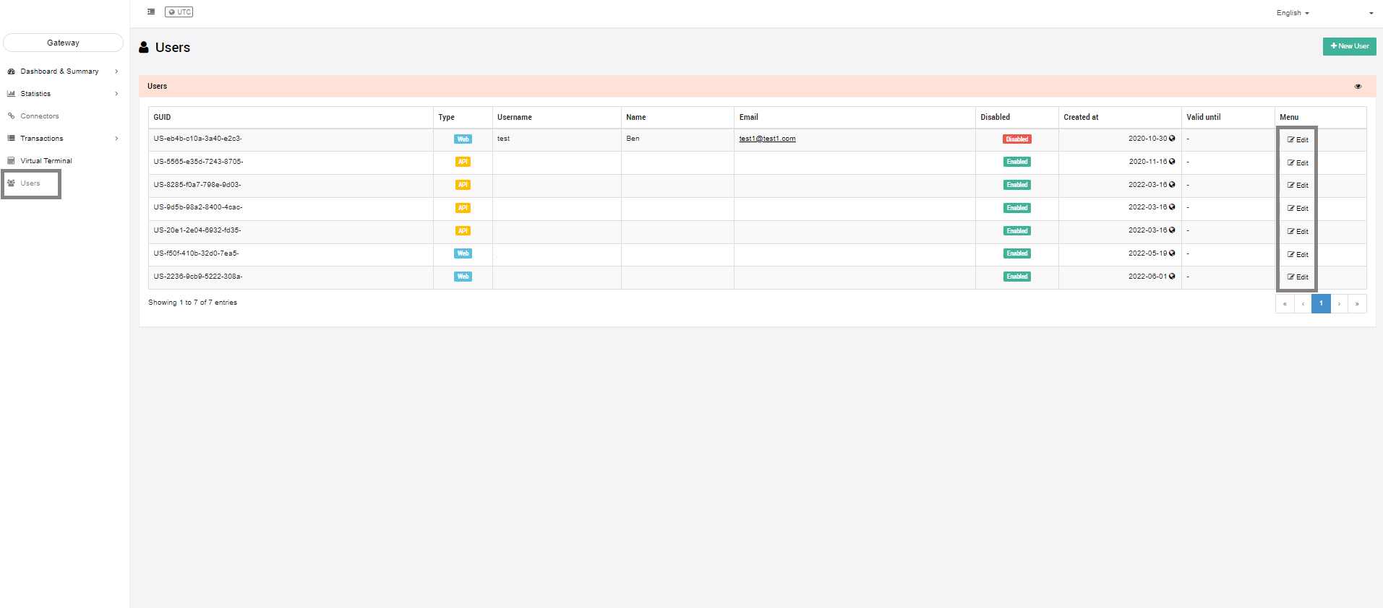Image resolution: width=1383 pixels, height=608 pixels.
Task: Toggle the Users panel eye icon
Action: (1358, 87)
